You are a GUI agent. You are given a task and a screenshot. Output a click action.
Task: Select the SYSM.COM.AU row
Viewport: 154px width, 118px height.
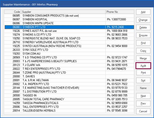tap(69, 53)
